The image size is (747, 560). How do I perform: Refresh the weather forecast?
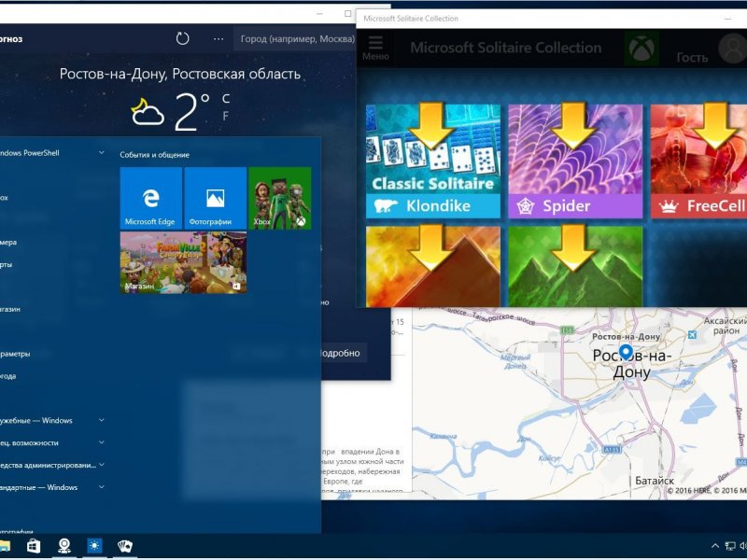coord(182,38)
